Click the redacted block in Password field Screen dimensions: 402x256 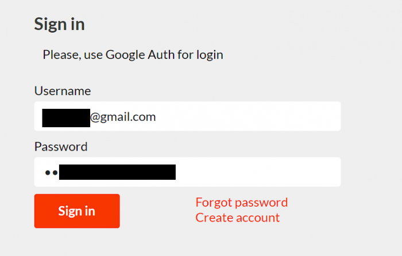click(x=117, y=172)
